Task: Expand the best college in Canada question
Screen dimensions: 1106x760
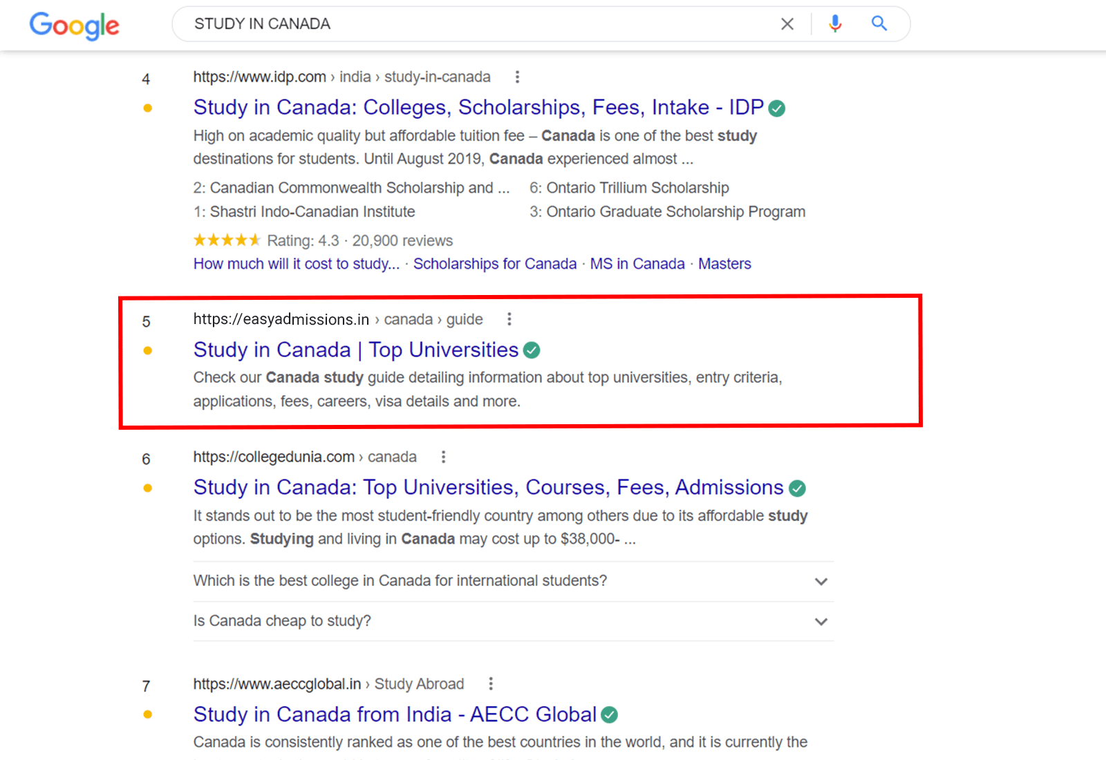Action: [x=821, y=581]
